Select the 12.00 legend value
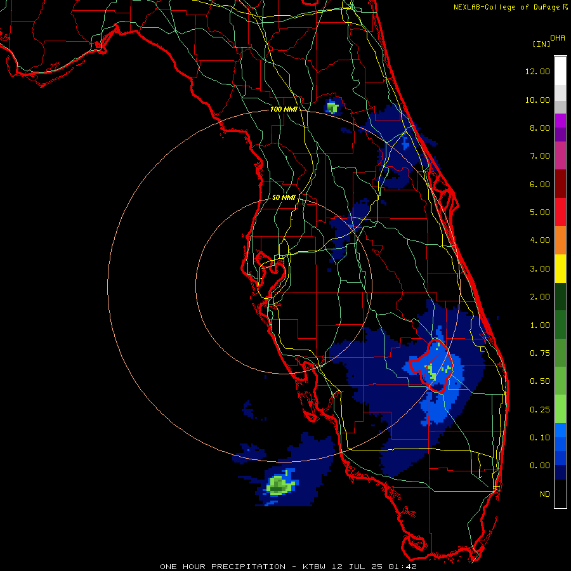Viewport: 571px width, 571px height. [537, 71]
